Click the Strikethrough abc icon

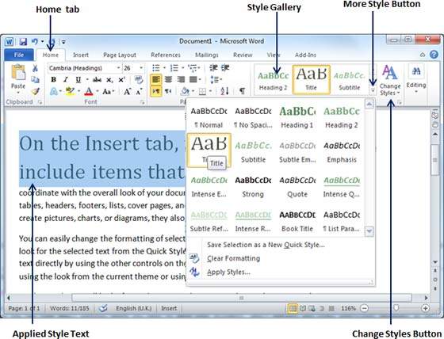click(x=97, y=80)
